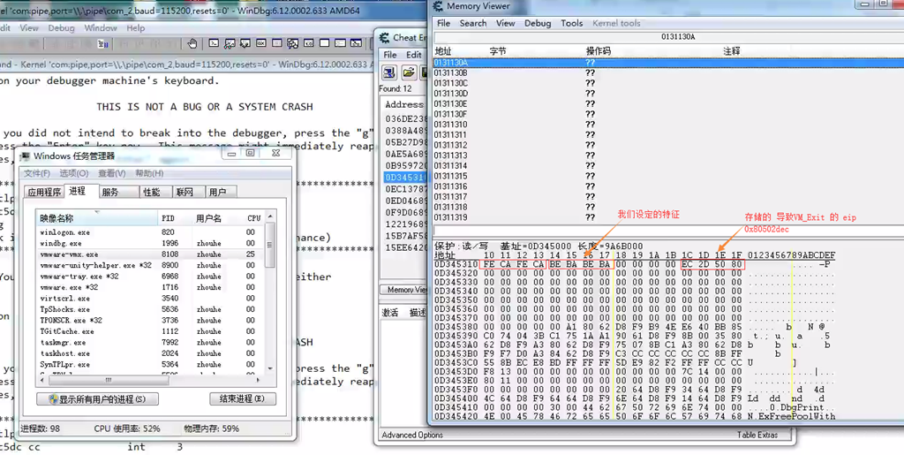Select address 0131130B row in disassembler
This screenshot has width=904, height=455.
668,73
